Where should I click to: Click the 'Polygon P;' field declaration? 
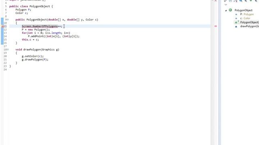[x=23, y=10]
